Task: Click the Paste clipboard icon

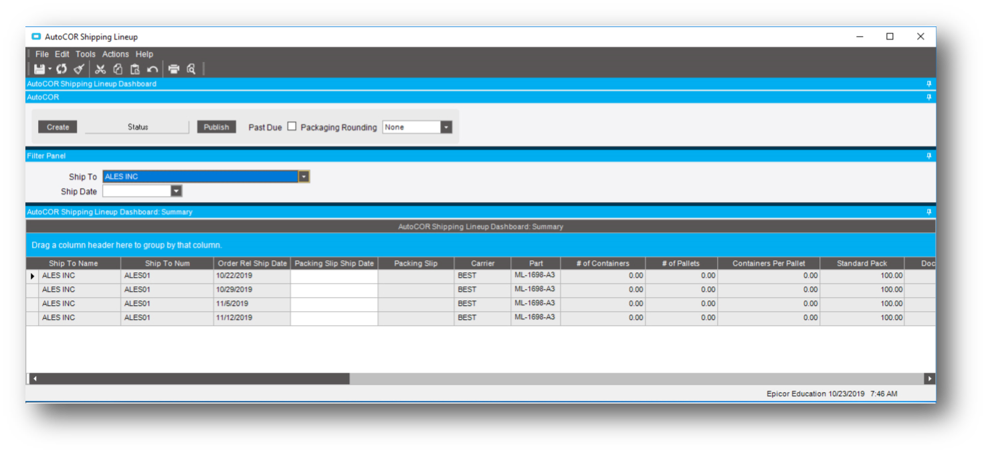Action: 135,69
